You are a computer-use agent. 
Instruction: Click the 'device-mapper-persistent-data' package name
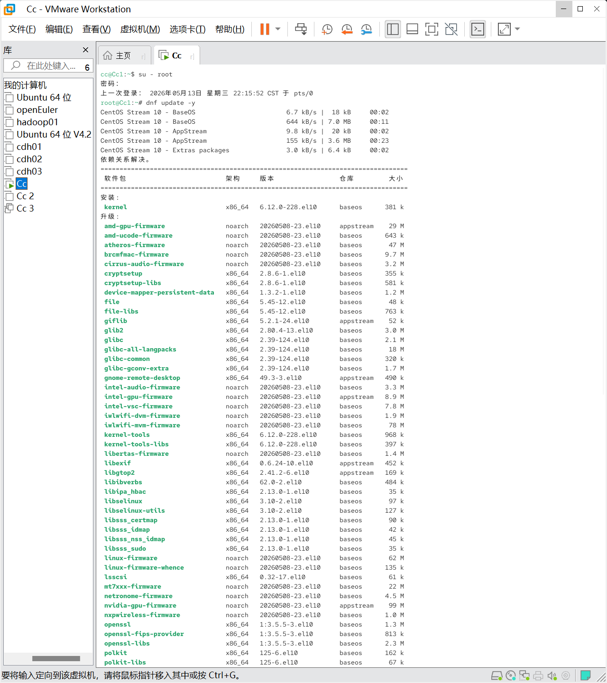tap(159, 293)
